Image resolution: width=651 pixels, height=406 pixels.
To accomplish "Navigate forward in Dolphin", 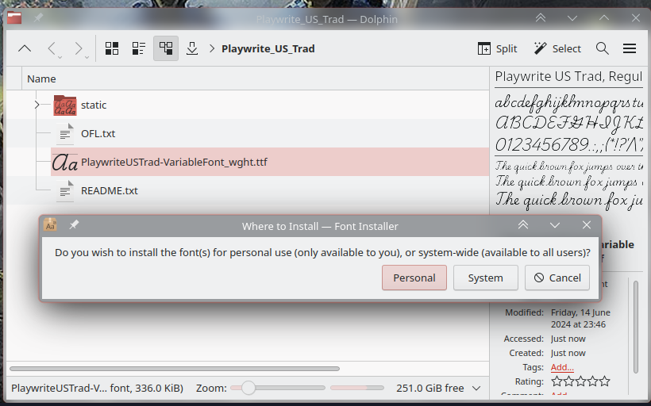I will point(79,48).
